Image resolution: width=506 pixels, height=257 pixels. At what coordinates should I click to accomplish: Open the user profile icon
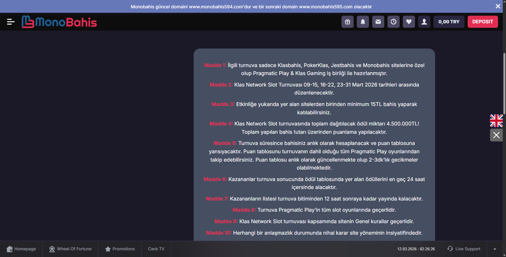[x=424, y=22]
